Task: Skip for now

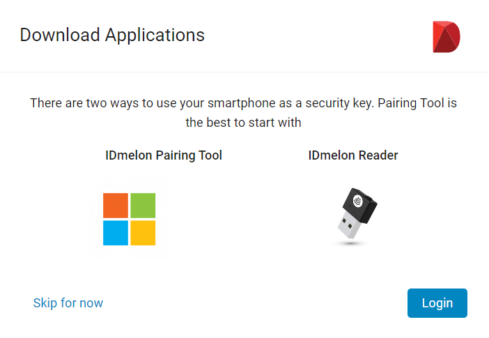Action: (x=68, y=303)
